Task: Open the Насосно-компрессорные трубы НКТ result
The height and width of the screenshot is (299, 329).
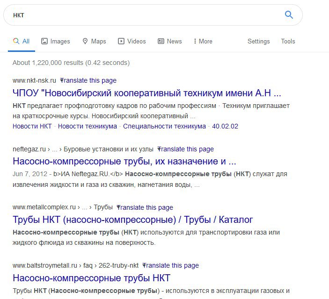Action: pyautogui.click(x=91, y=278)
